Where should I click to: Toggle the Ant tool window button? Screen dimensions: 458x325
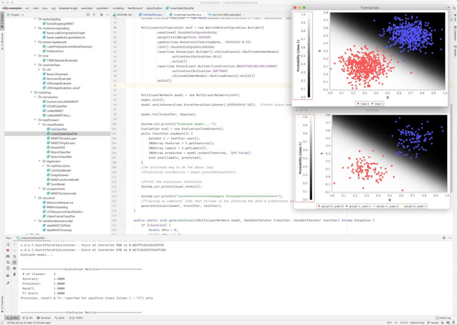click(x=455, y=18)
